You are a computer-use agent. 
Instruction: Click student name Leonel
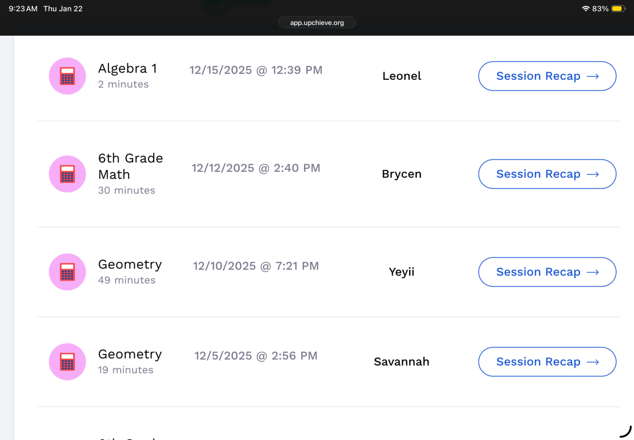click(402, 76)
